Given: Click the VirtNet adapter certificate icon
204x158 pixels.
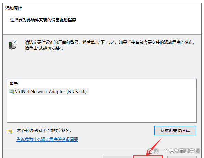Looking at the screenshot, I should pyautogui.click(x=12, y=92).
